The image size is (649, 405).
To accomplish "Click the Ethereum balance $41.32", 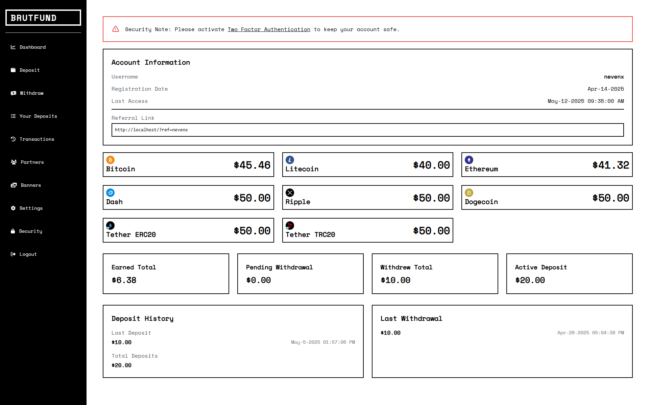I will point(610,165).
